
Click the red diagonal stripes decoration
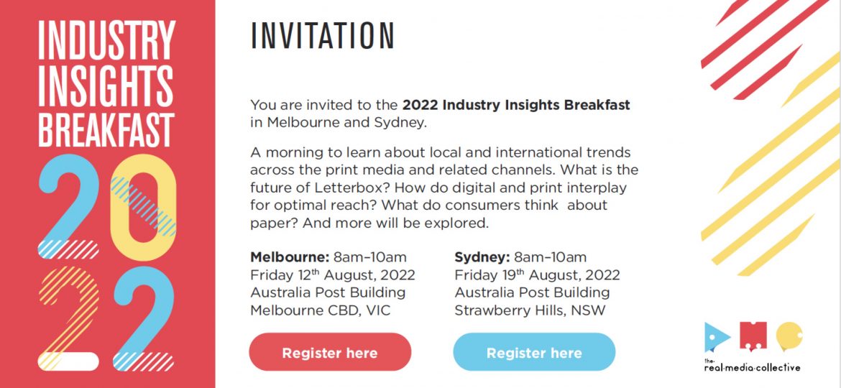(x=764, y=48)
